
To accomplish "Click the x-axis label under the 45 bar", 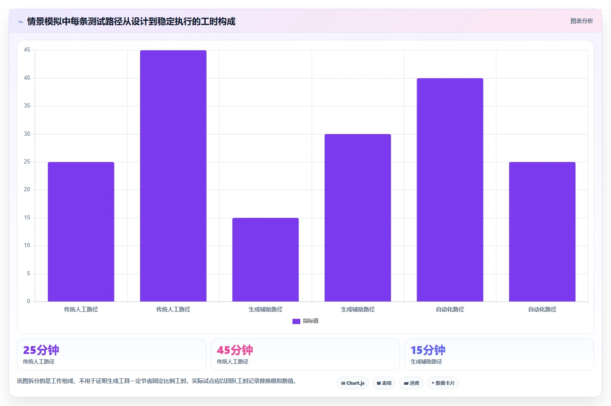I will click(173, 310).
